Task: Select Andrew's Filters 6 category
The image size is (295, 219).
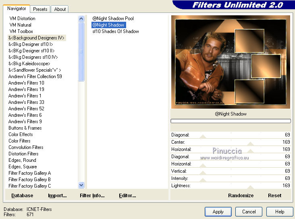Action: pyautogui.click(x=25, y=115)
